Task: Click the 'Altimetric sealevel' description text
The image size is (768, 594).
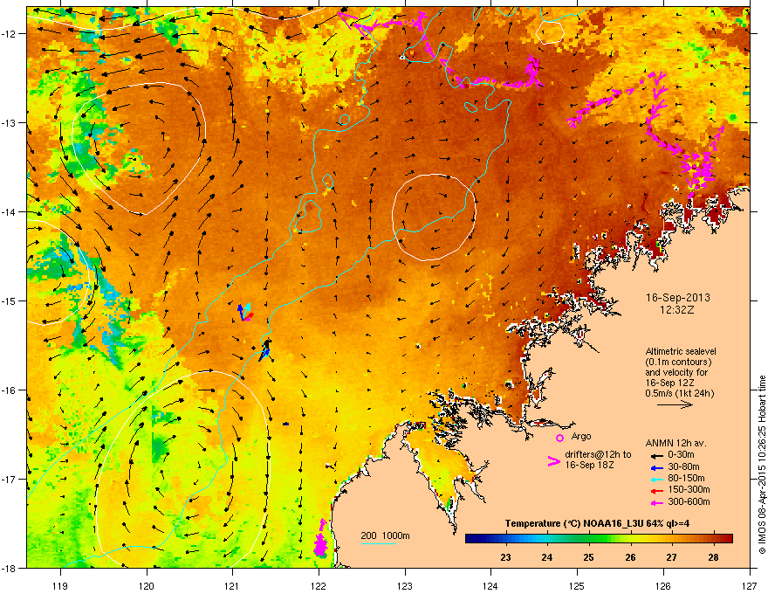Action: point(681,351)
